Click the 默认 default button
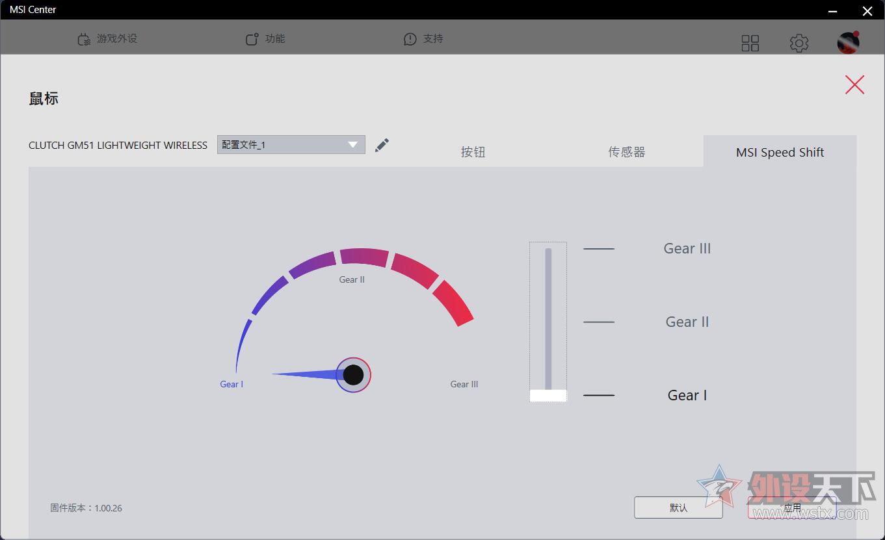 coord(678,508)
